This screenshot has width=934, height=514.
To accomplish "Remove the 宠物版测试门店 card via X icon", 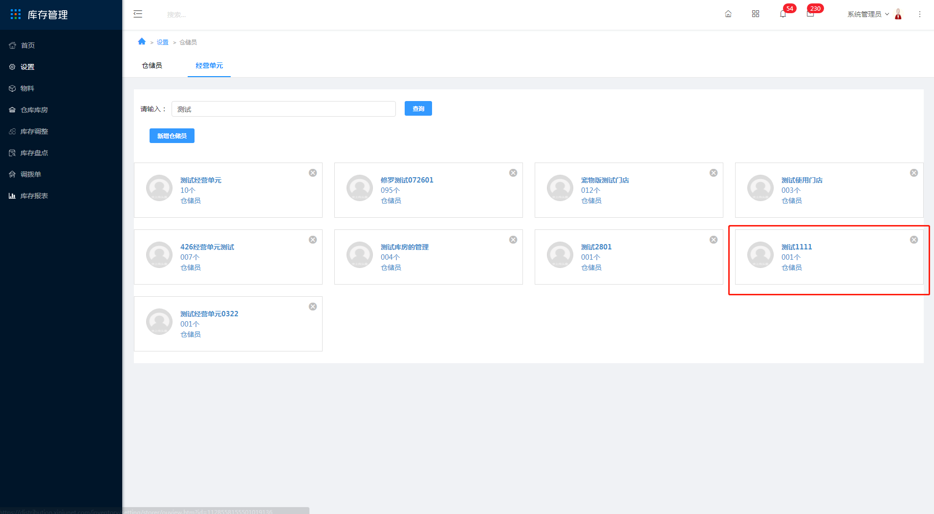I will click(x=714, y=173).
